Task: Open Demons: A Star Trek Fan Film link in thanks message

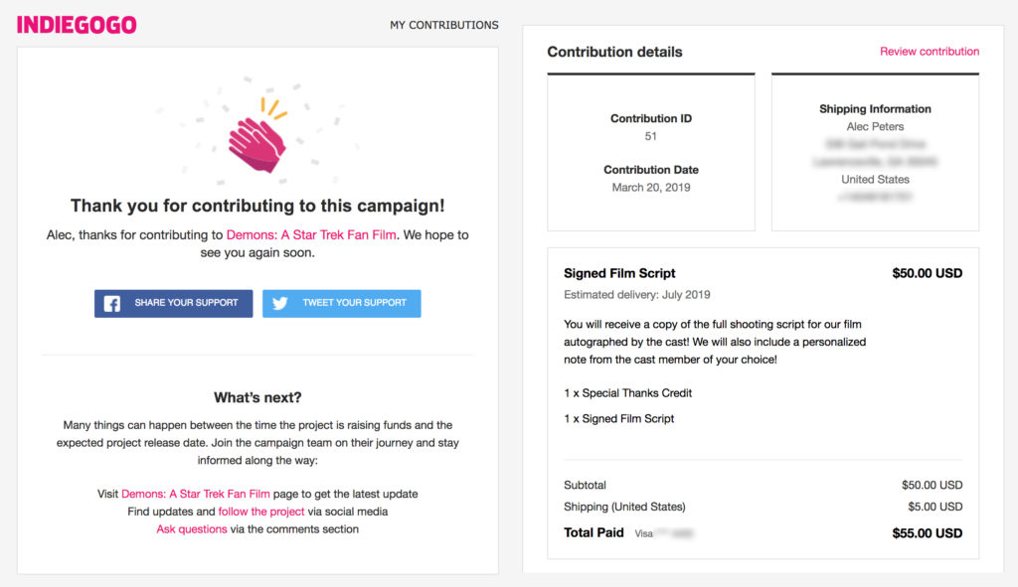Action: (311, 234)
